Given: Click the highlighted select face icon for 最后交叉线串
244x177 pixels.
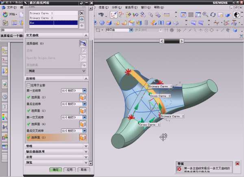Looking at the screenshot, I should click(83, 137).
